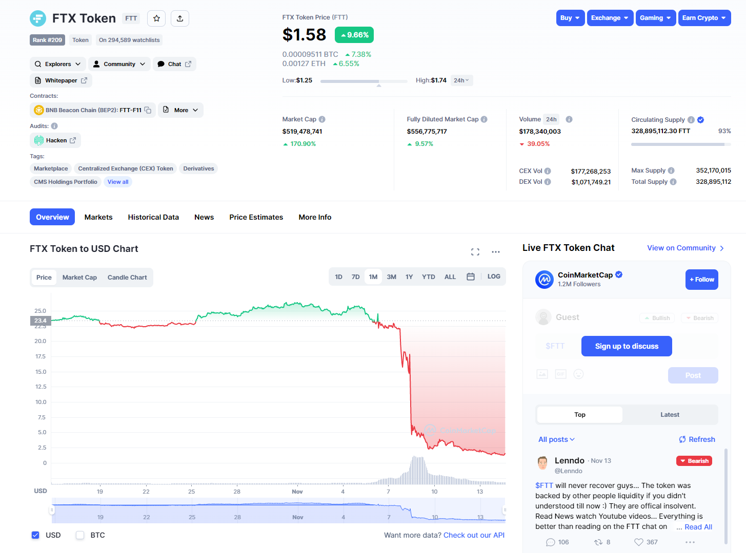Switch to the Historical Data tab
The width and height of the screenshot is (746, 553).
153,217
